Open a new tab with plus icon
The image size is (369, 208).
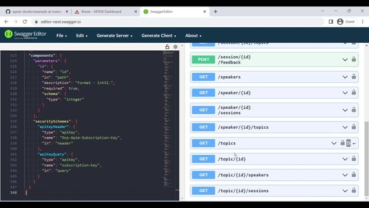pos(216,12)
